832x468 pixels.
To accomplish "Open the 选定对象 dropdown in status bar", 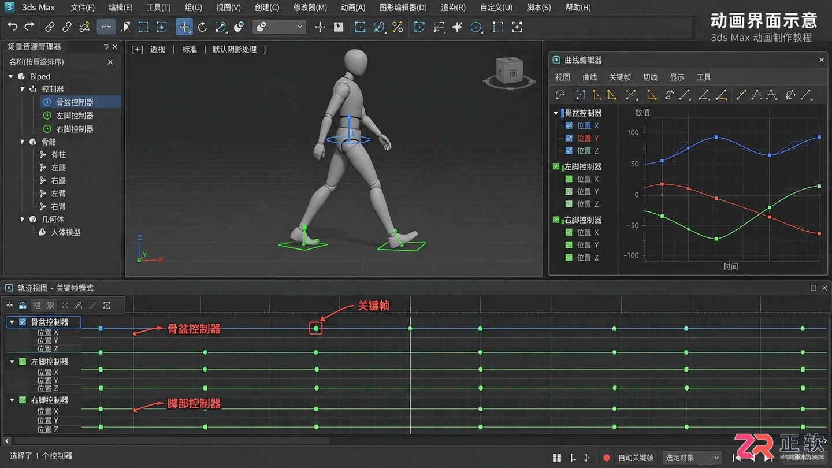I will pyautogui.click(x=692, y=458).
